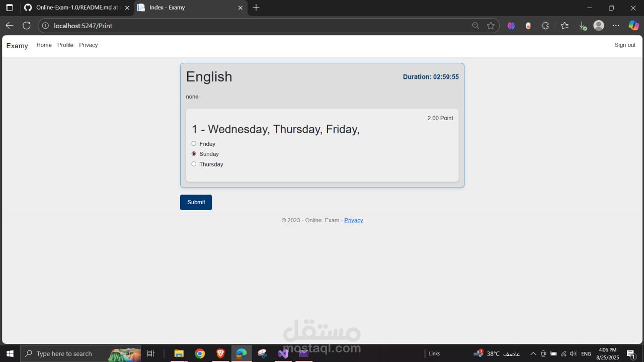Open the Profile menu item
This screenshot has height=362, width=644.
[65, 45]
